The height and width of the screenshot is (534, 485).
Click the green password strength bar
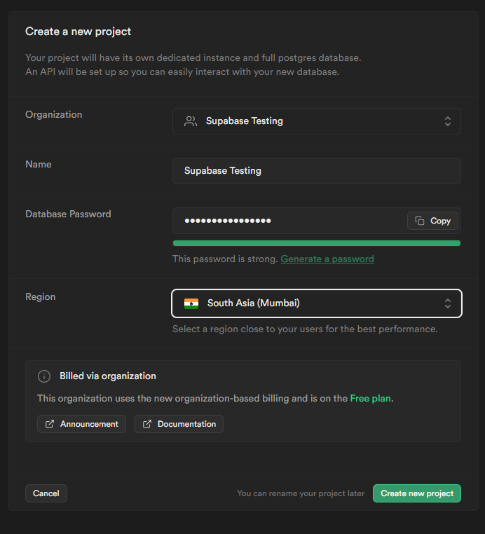coord(316,243)
